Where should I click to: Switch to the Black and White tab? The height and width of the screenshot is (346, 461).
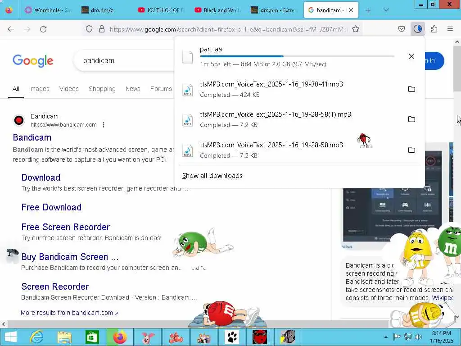pos(218,10)
